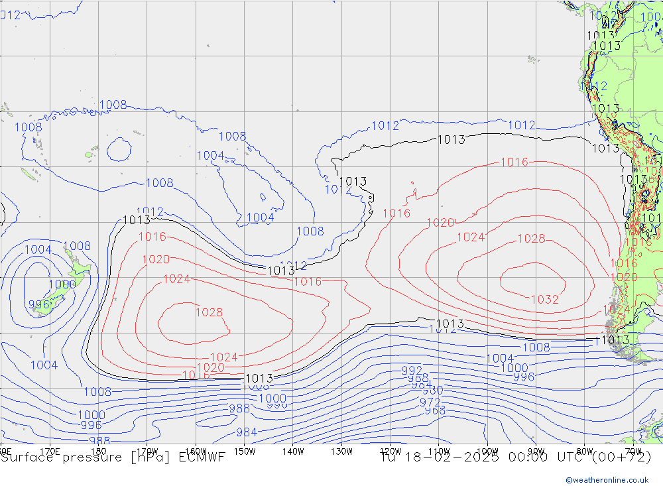The image size is (663, 486).
Task: Click the 160W longitude label
Action: (x=196, y=452)
